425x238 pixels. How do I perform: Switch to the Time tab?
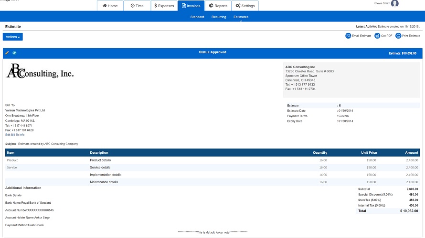pyautogui.click(x=137, y=6)
